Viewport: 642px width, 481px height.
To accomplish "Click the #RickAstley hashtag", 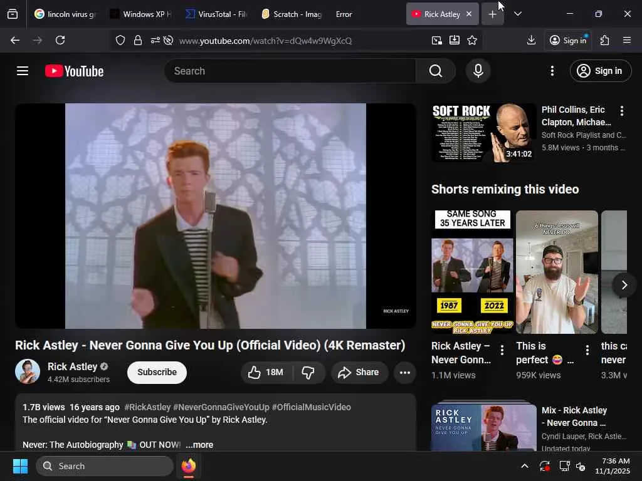I will click(x=147, y=407).
